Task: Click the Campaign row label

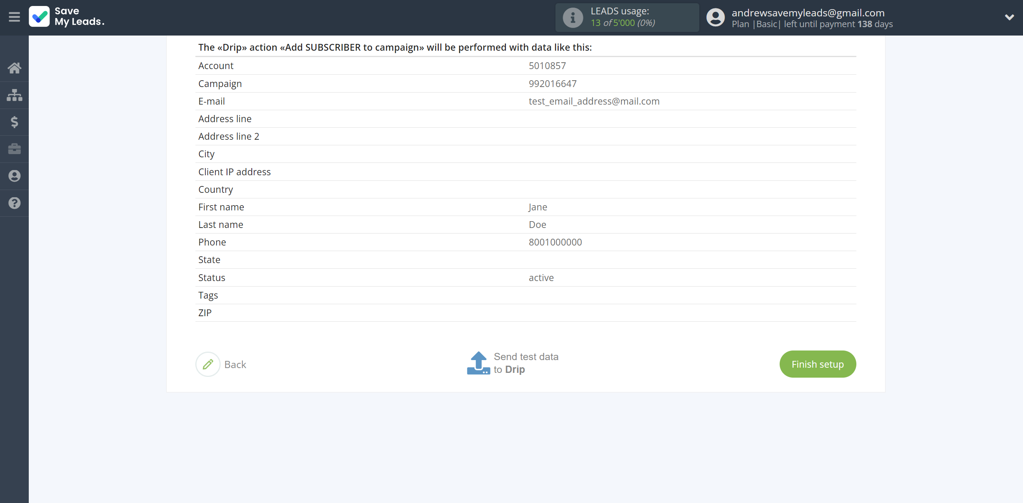Action: [x=220, y=84]
